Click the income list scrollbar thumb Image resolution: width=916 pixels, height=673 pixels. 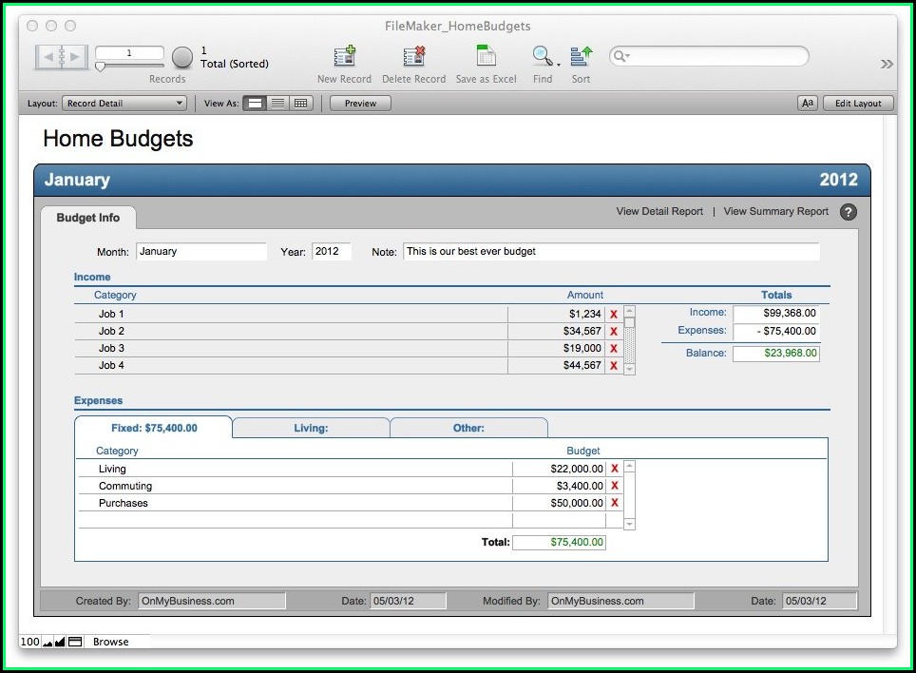point(629,322)
